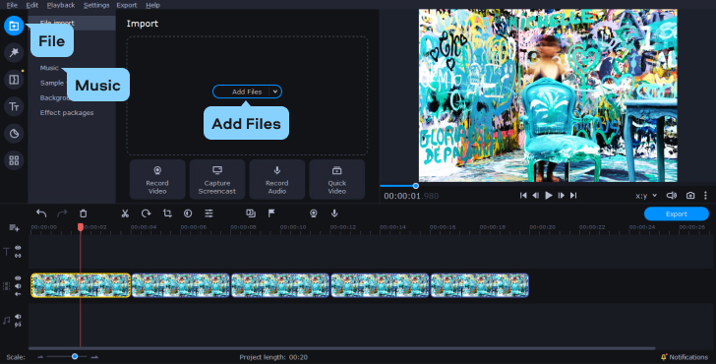The image size is (716, 364).
Task: Open the File import tab icon
Action: (14, 26)
